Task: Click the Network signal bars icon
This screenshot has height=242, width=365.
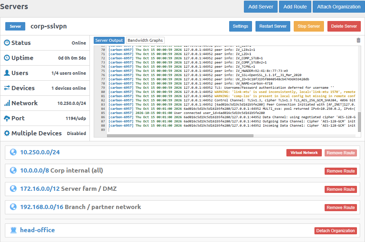Action: (x=7, y=103)
